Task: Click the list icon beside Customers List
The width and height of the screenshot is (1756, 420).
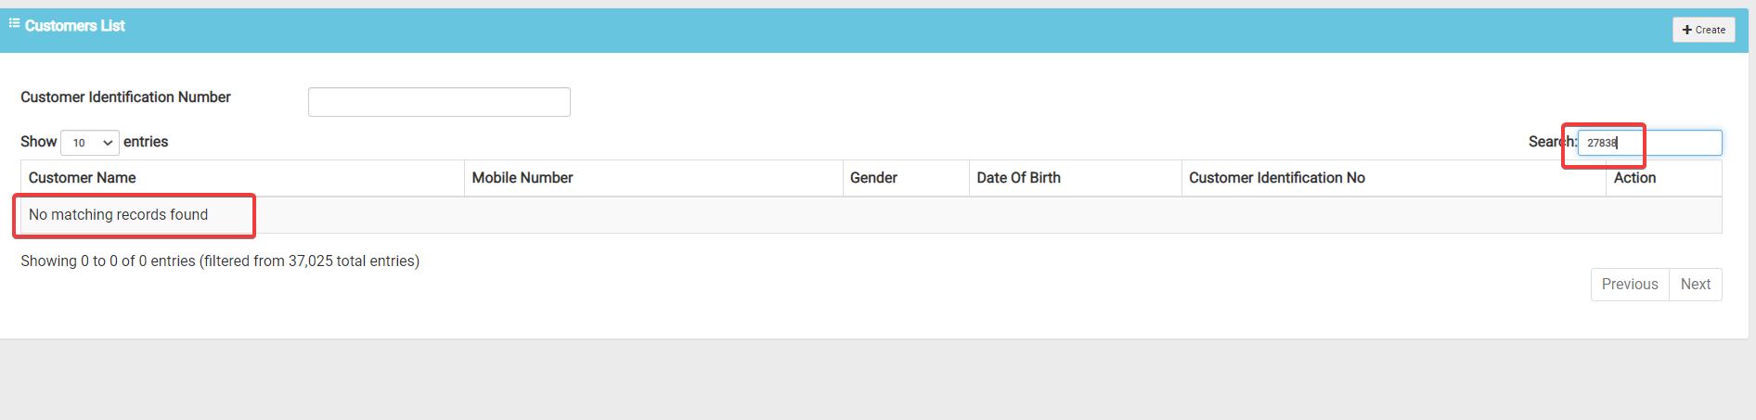Action: (14, 23)
